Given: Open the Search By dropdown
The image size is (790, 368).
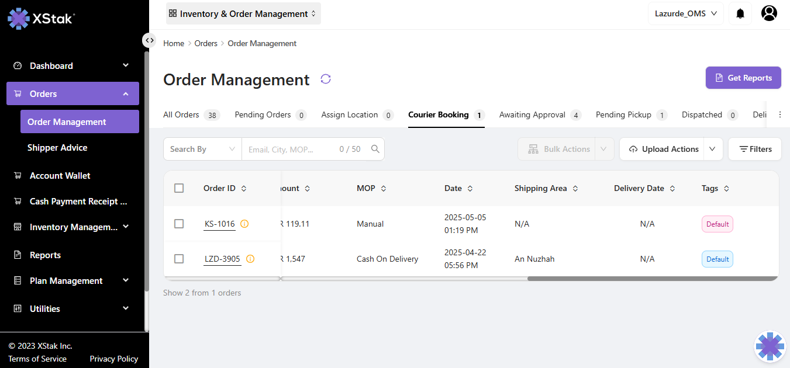Looking at the screenshot, I should 202,149.
